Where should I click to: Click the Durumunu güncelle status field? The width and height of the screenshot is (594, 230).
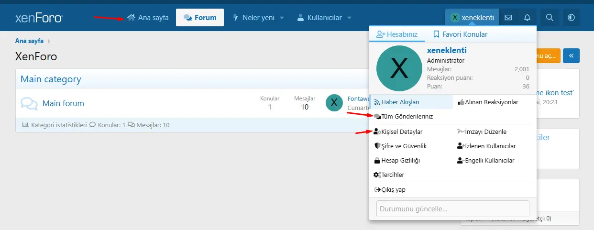[452, 209]
